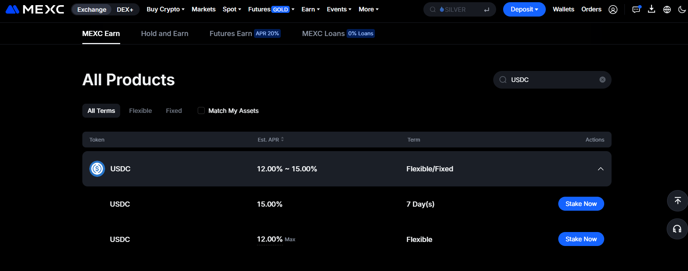
Task: Open customer support headset icon
Action: pyautogui.click(x=677, y=229)
